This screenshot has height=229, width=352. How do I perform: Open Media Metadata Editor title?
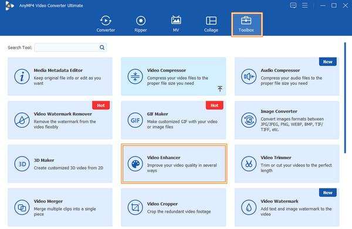[58, 70]
